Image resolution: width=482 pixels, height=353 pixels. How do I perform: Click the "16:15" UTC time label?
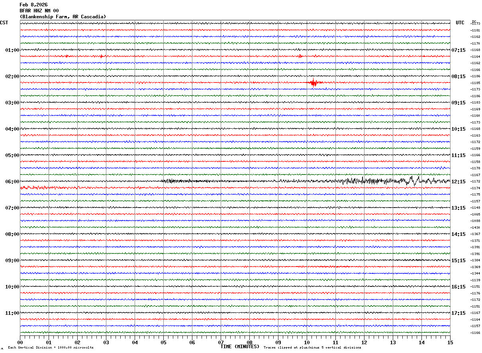tap(458, 287)
